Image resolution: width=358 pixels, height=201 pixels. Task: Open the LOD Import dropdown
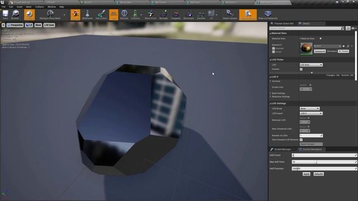pyautogui.click(x=311, y=113)
